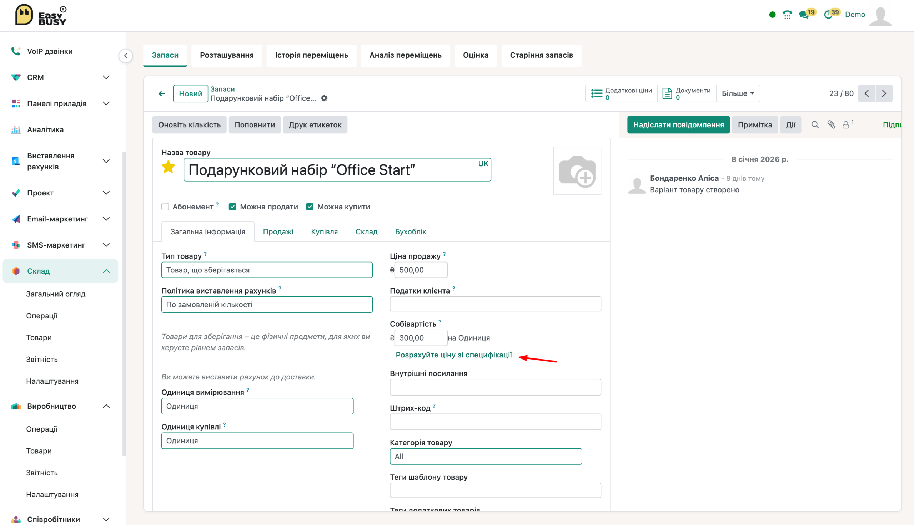Open the gear settings next to product name

(324, 98)
